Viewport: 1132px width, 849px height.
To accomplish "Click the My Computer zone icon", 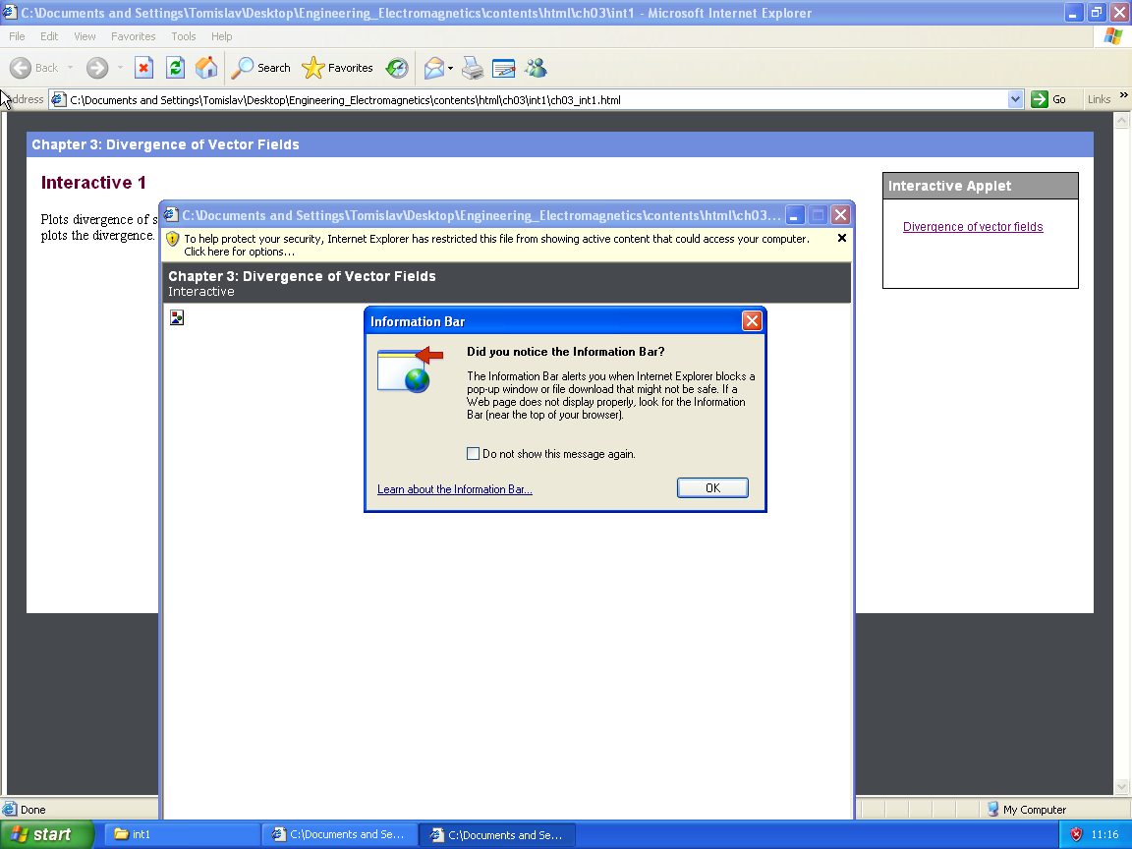I will pos(992,810).
